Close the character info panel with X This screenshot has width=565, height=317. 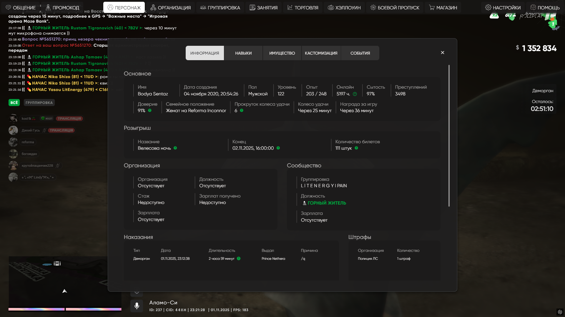pyautogui.click(x=443, y=53)
